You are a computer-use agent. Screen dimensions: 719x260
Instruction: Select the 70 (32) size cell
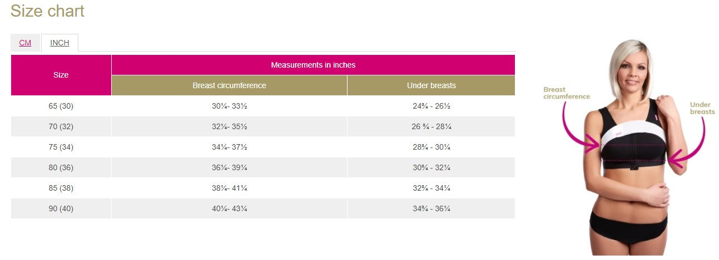[61, 126]
